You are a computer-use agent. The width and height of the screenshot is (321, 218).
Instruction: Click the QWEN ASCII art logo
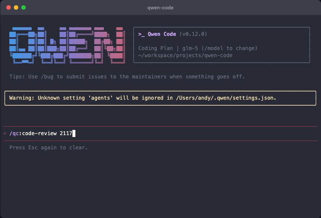point(66,44)
